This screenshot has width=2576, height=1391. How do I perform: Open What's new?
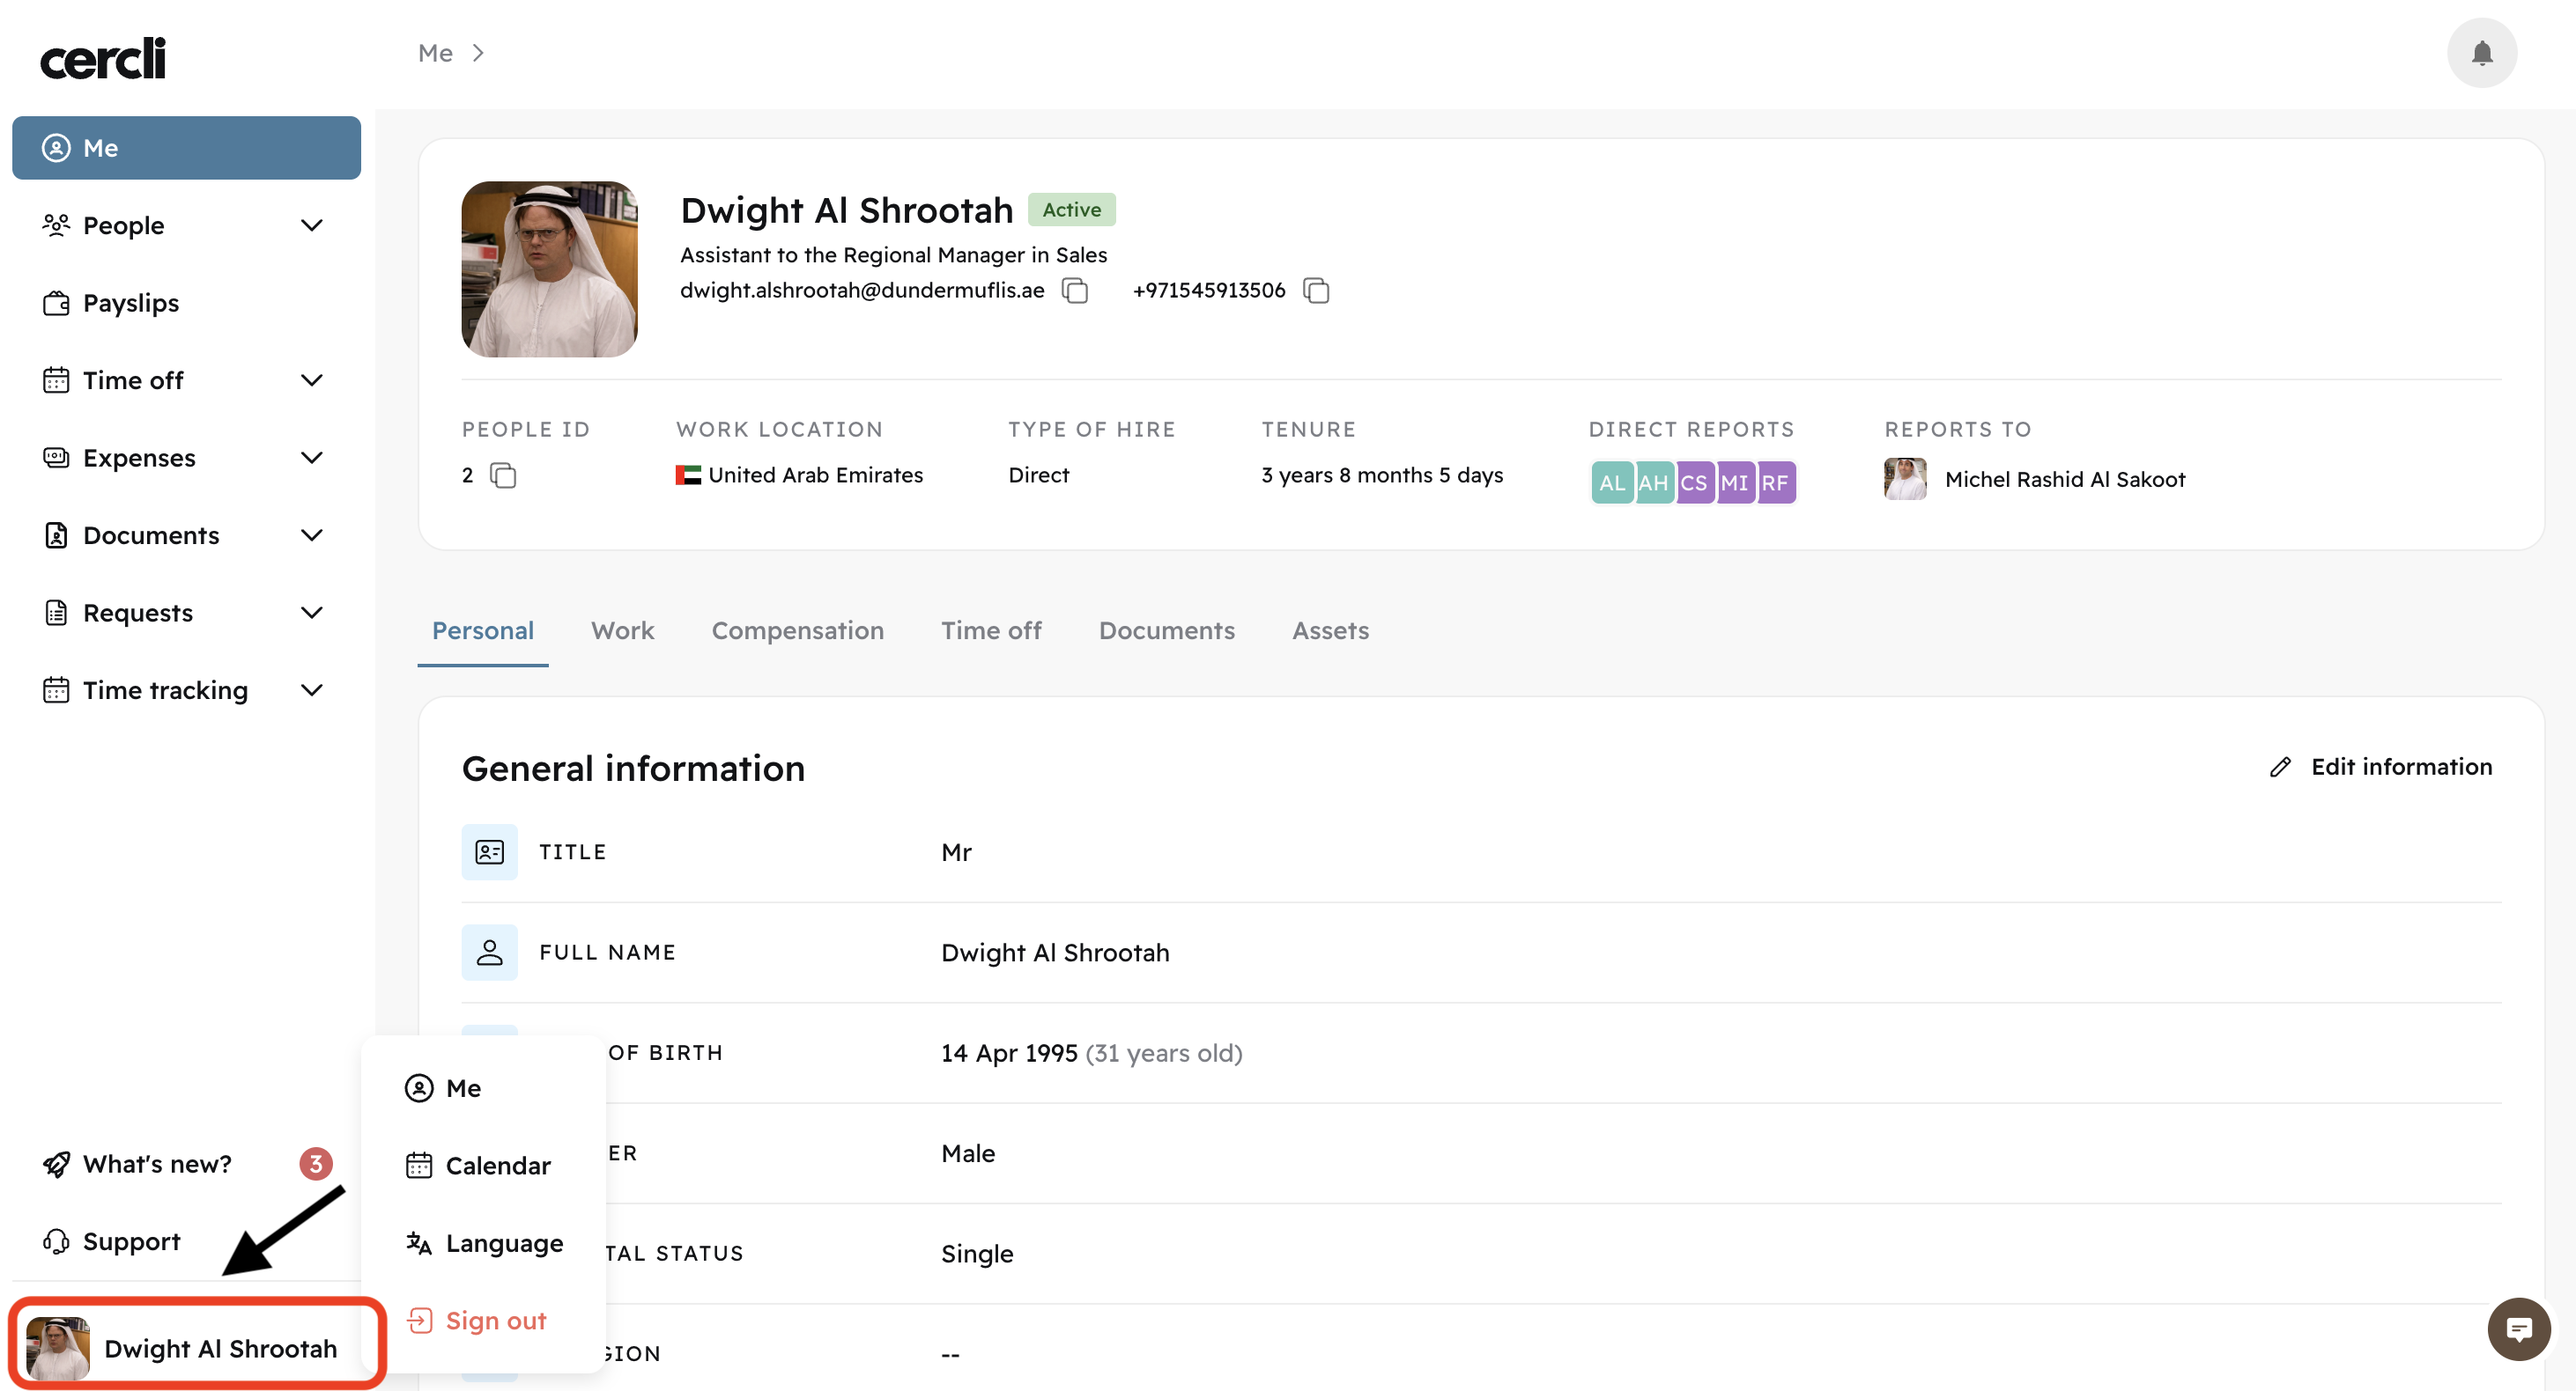click(186, 1164)
